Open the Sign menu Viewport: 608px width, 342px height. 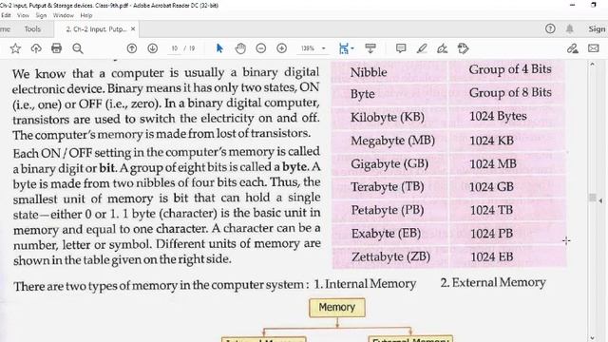tap(41, 15)
